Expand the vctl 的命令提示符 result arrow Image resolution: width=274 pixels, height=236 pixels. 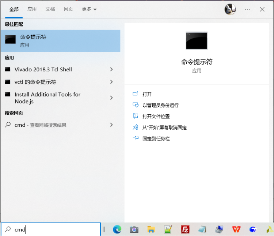point(111,82)
